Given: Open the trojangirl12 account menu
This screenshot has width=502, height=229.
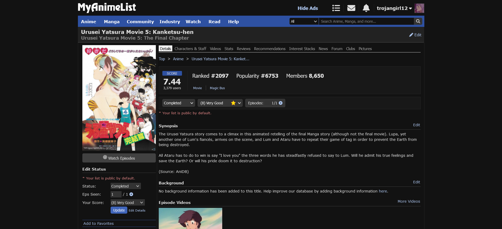Looking at the screenshot, I should click(394, 8).
